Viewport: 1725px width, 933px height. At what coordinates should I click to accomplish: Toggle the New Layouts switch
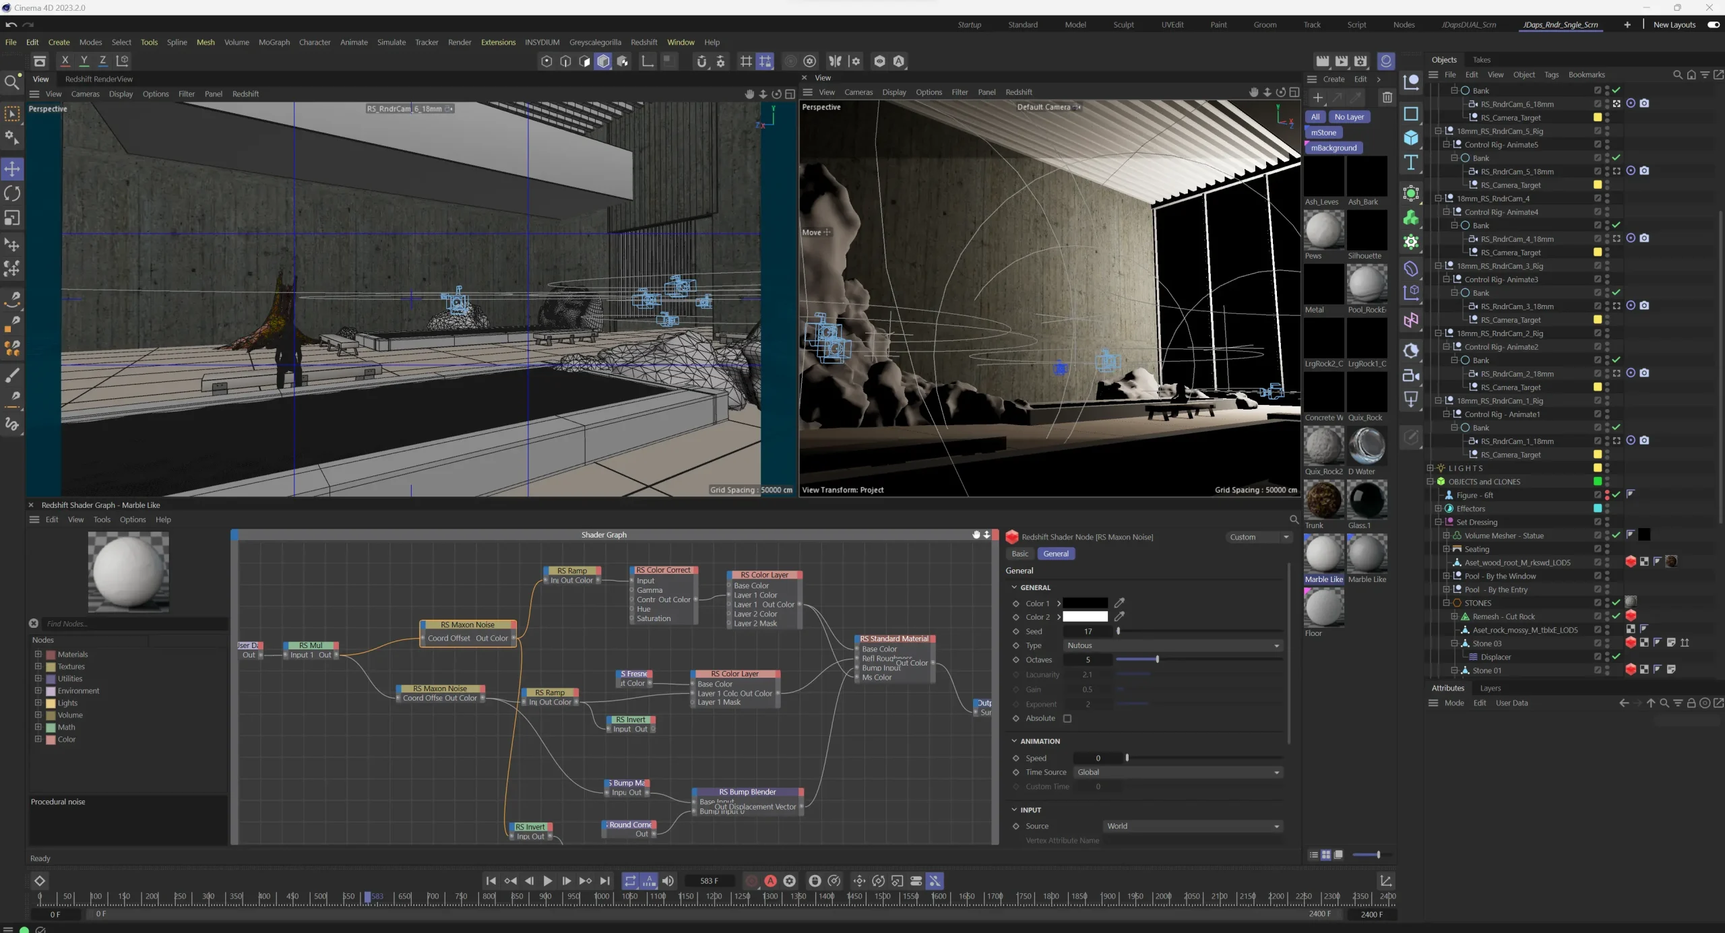coord(1713,25)
